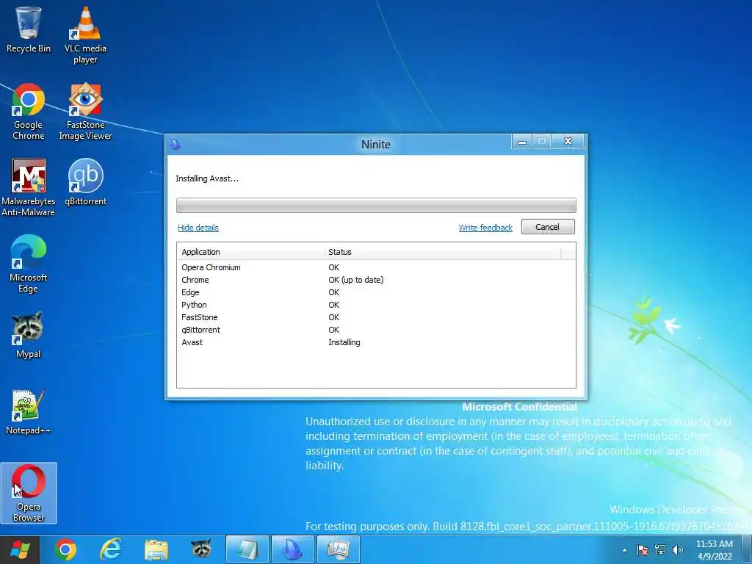Show hidden system tray icons

pyautogui.click(x=624, y=550)
